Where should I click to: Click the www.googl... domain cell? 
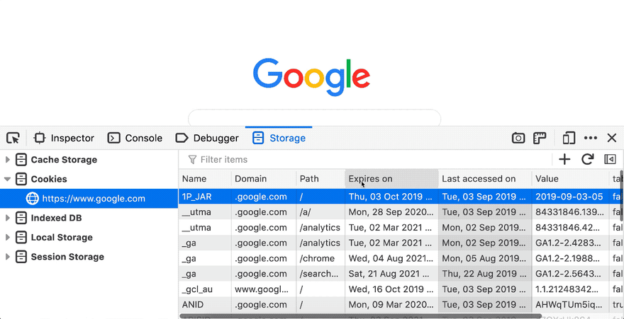pyautogui.click(x=264, y=289)
